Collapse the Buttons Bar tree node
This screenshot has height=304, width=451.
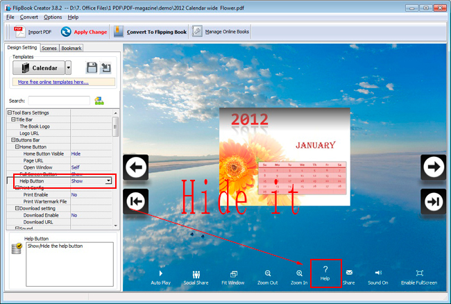[x=13, y=140]
